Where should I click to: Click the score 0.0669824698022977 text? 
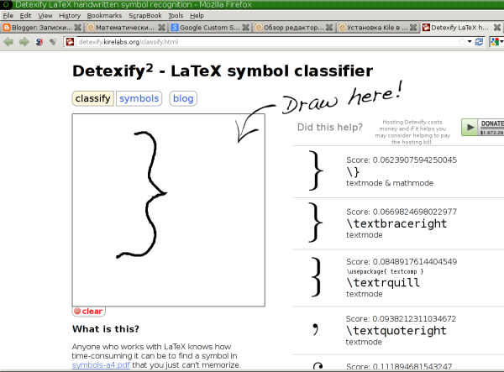click(x=402, y=212)
